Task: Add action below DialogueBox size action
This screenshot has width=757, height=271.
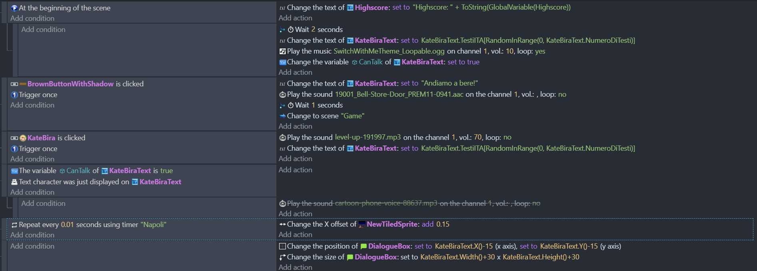Action: (296, 267)
